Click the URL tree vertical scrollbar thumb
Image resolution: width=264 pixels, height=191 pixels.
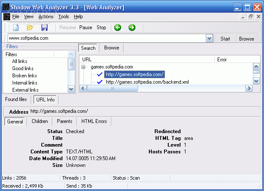click(256, 72)
